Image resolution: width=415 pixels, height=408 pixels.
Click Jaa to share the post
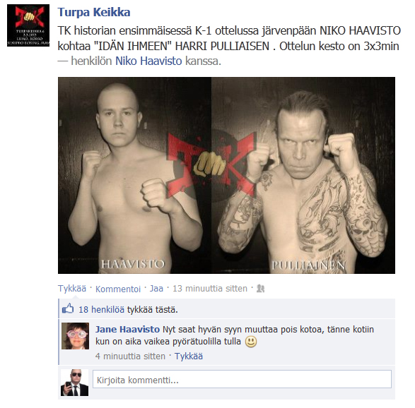coord(156,288)
